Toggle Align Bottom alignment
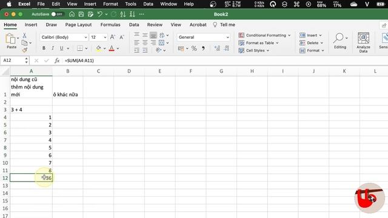The height and width of the screenshot is (218, 388). (x=153, y=35)
